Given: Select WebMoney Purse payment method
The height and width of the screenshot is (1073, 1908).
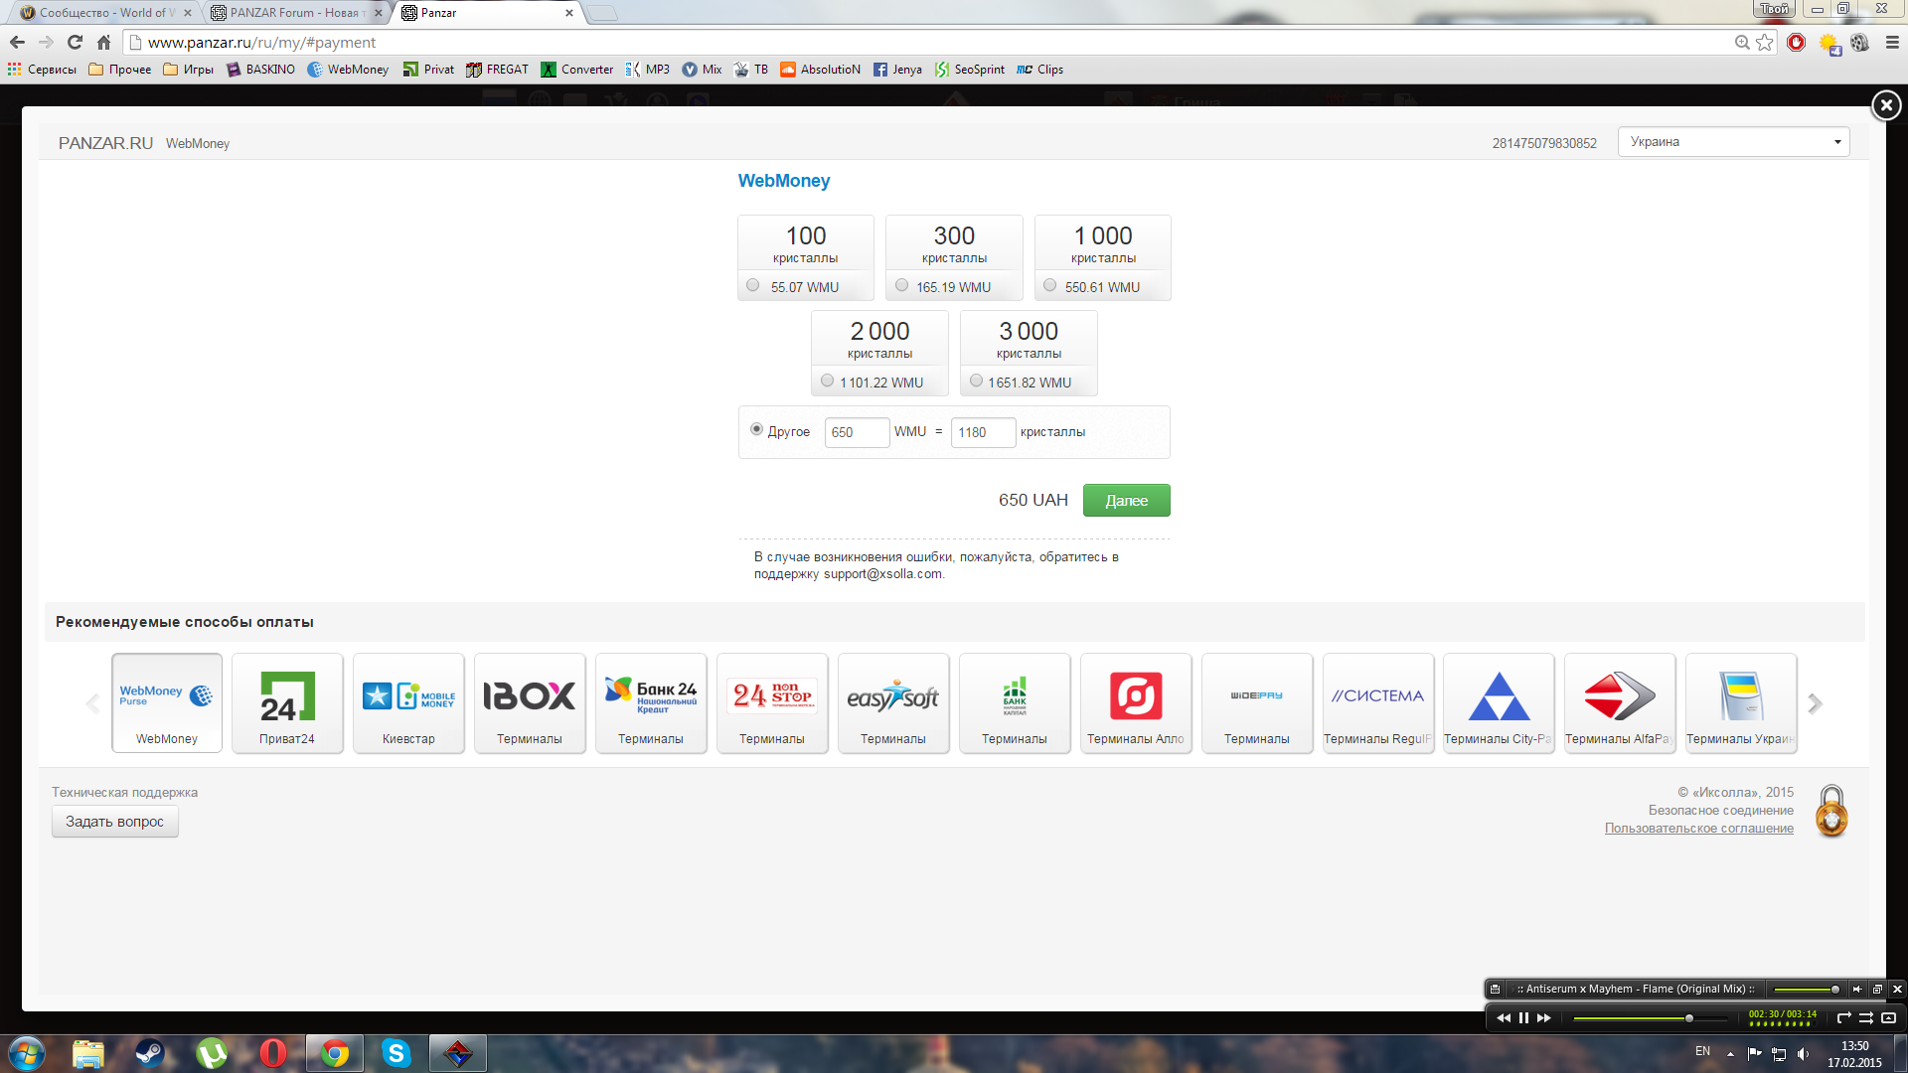Looking at the screenshot, I should [167, 702].
